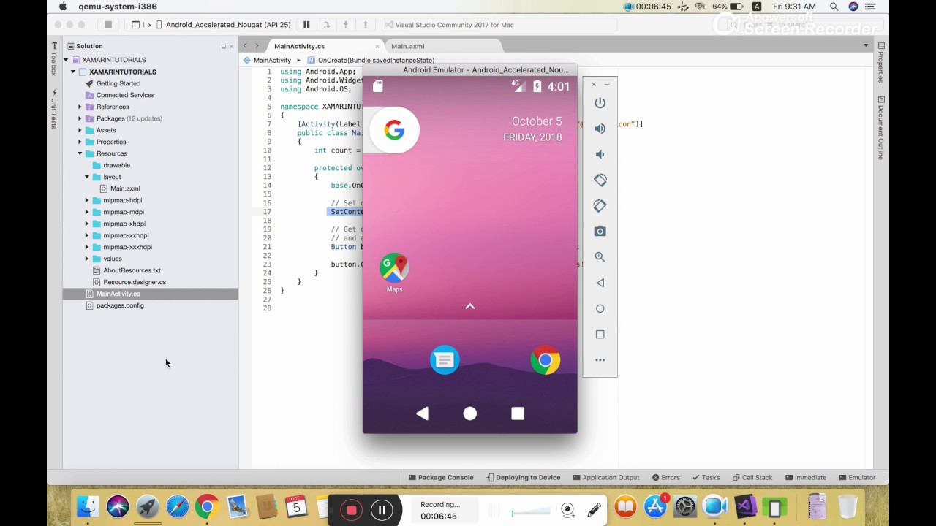The image size is (936, 526).
Task: Stop the running app in Visual Studio
Action: (107, 25)
